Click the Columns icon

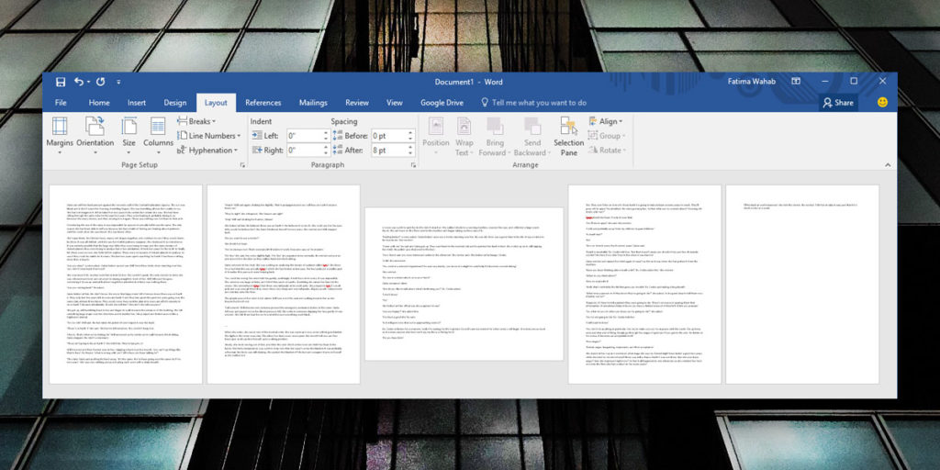(158, 132)
